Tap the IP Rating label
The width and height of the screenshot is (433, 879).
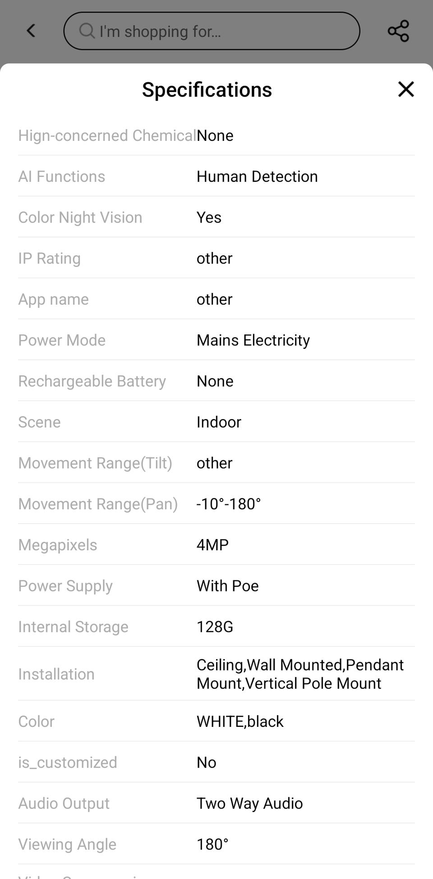[x=50, y=258]
